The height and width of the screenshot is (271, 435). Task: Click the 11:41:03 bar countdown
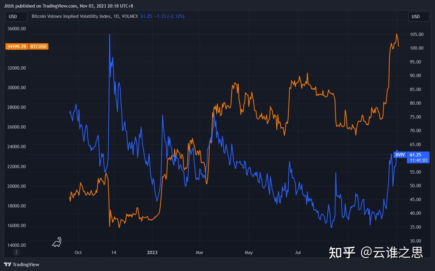click(419, 160)
